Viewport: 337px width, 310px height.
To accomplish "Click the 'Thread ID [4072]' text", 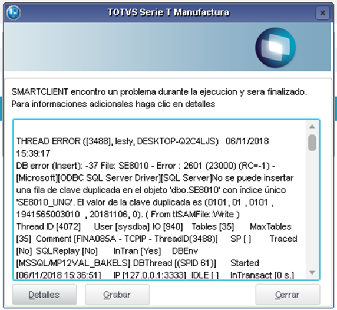I will 48,226.
